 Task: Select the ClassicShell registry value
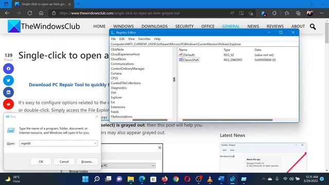[191, 60]
